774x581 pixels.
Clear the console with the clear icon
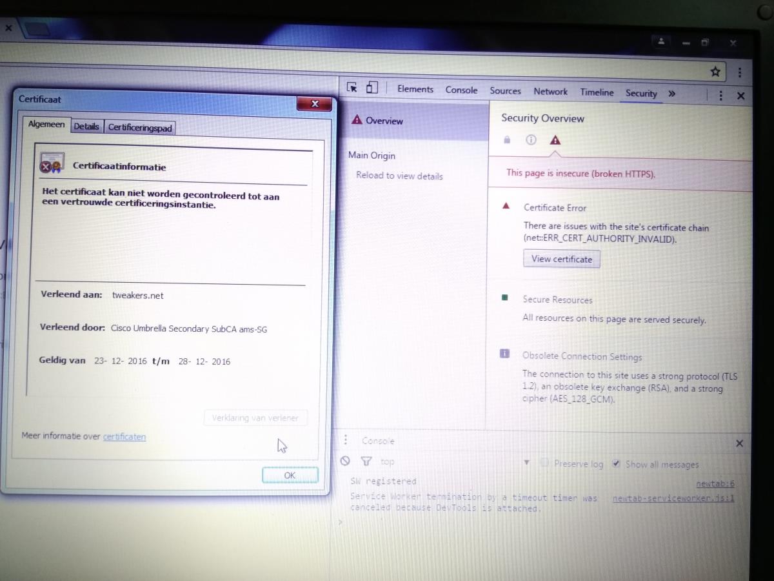tap(345, 461)
